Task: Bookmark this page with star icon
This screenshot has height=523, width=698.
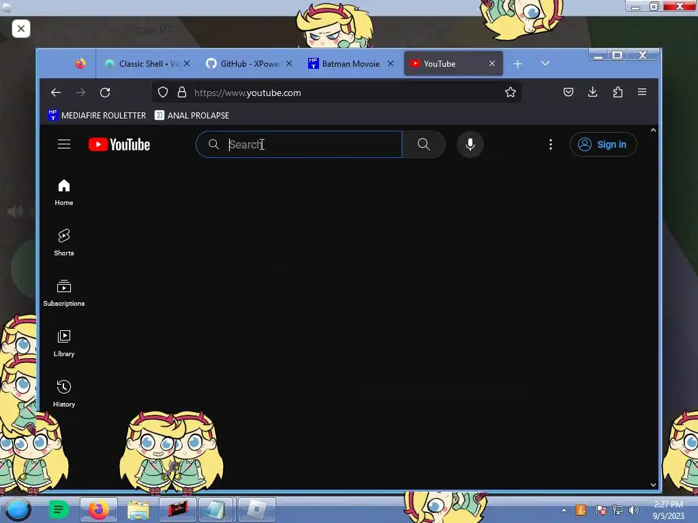Action: 511,93
